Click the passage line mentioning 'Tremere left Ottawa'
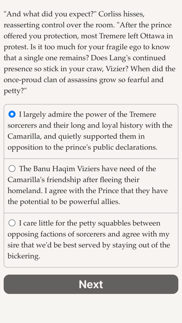Screen dimensions: 182x323 coord(88,36)
